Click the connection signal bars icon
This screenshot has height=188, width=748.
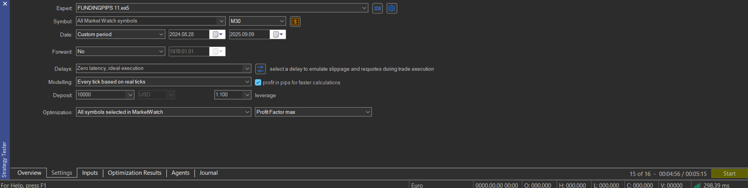[x=697, y=186]
